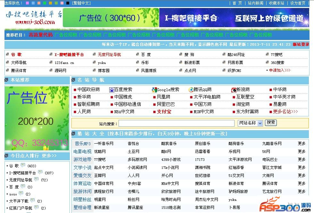Open 中国政府网 link
314x213 pixels.
[x=88, y=90]
